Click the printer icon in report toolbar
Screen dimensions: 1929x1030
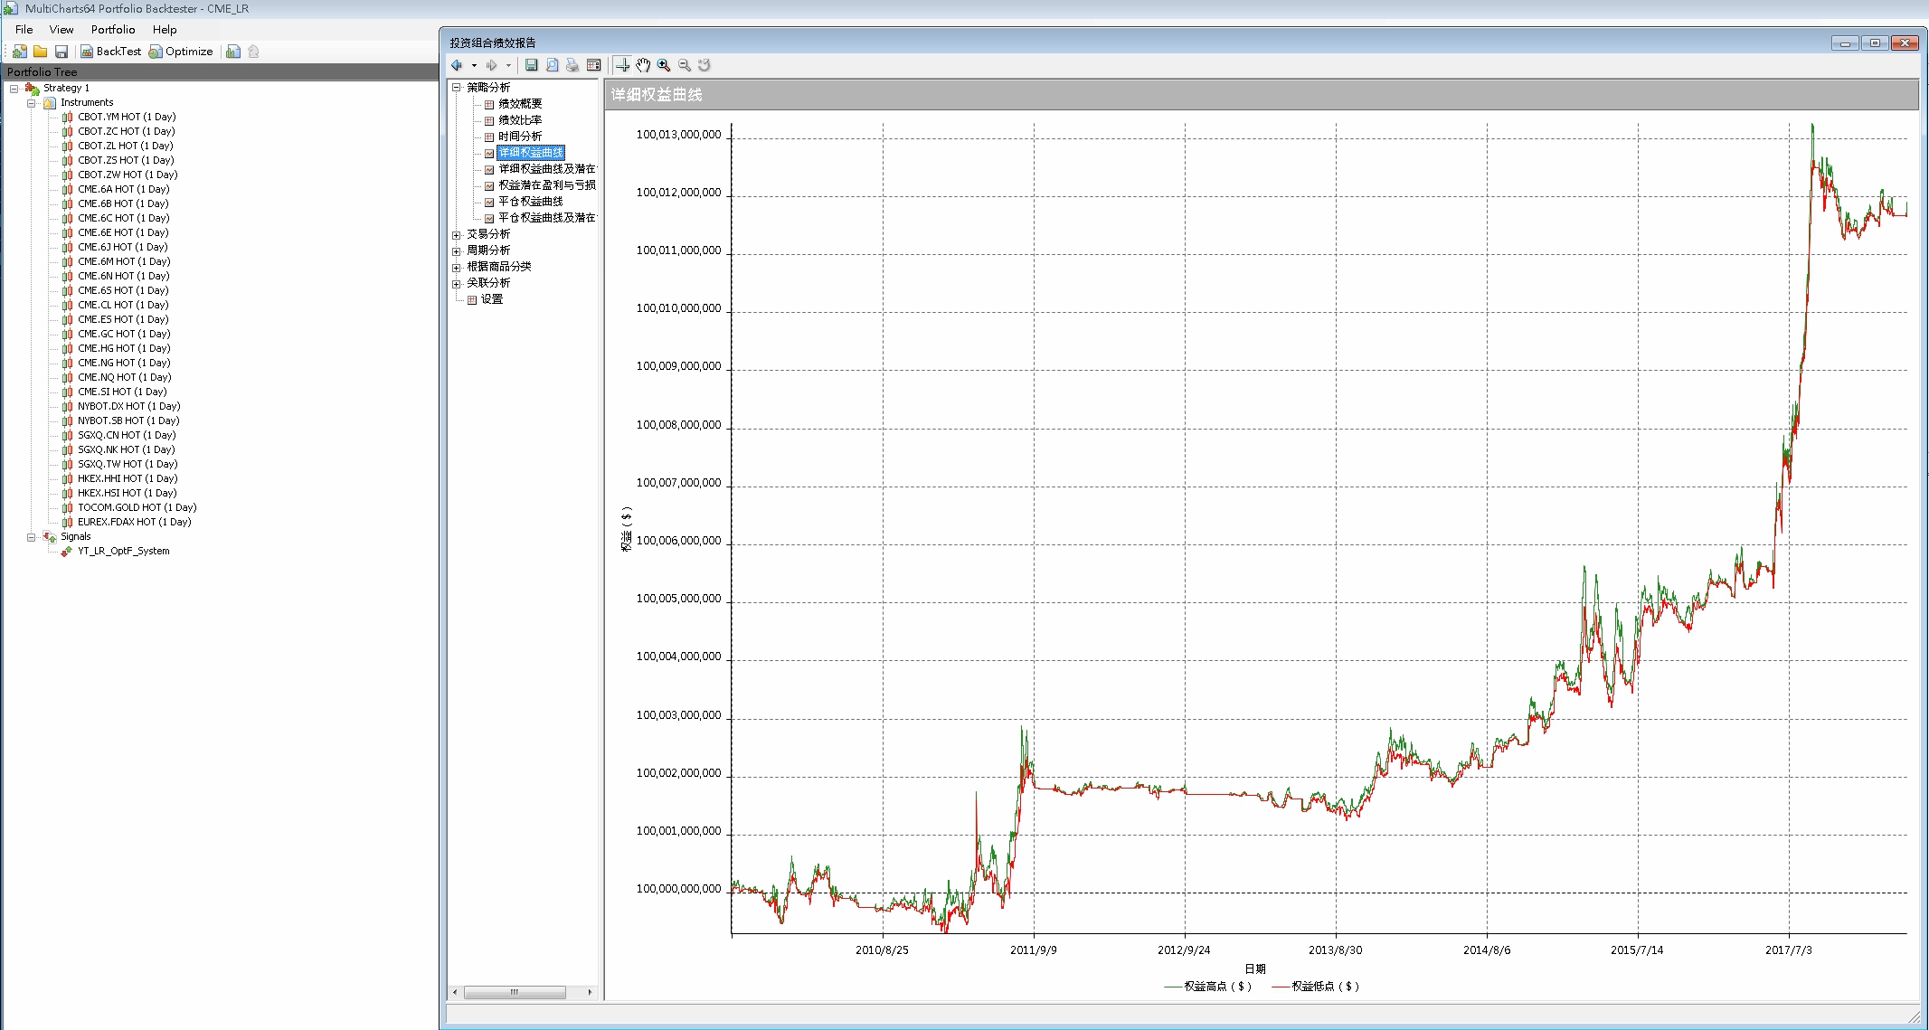tap(572, 65)
